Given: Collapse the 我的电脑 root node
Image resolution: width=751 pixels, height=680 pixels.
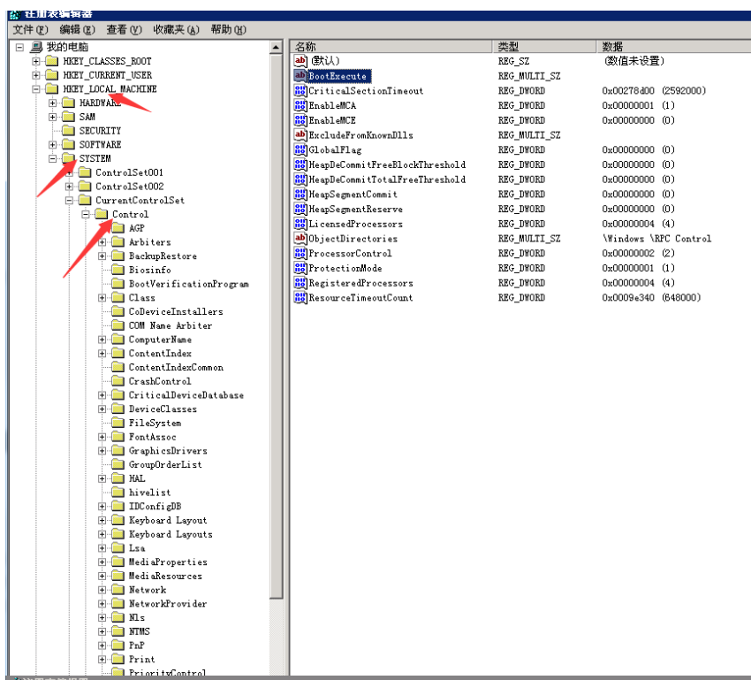Looking at the screenshot, I should pyautogui.click(x=19, y=47).
